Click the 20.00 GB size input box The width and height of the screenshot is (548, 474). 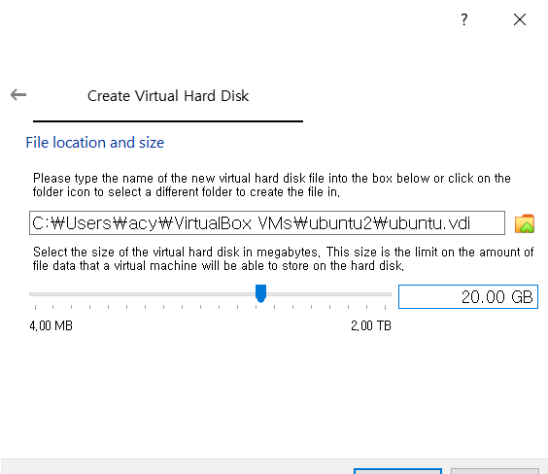coord(468,297)
